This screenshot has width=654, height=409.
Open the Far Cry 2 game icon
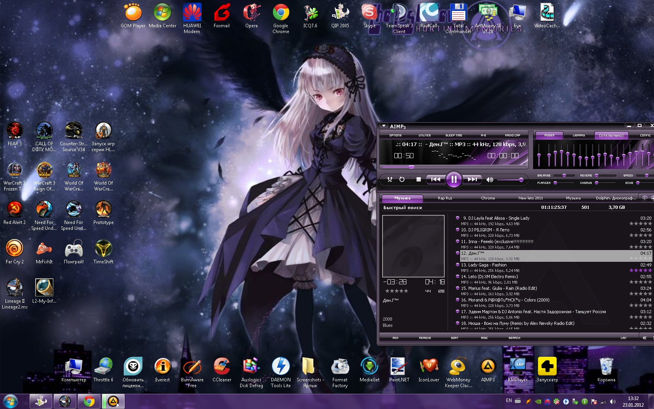pos(14,252)
